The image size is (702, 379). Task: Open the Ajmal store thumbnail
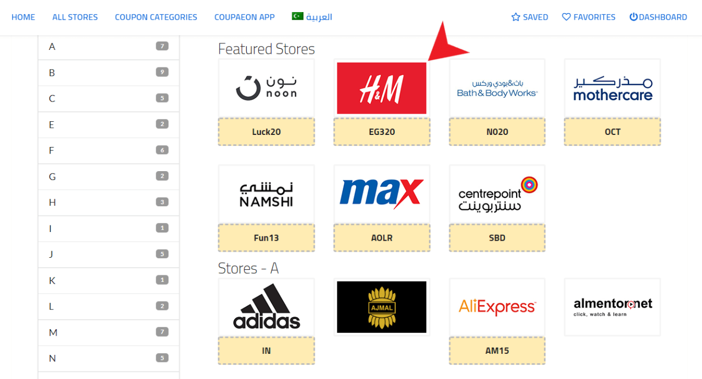tap(382, 307)
